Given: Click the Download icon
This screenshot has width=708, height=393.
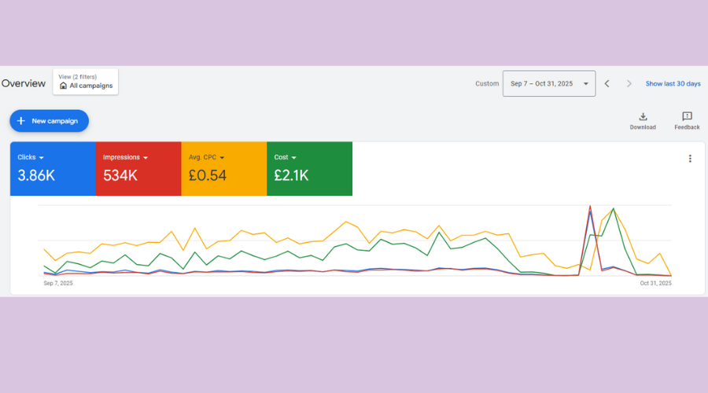Looking at the screenshot, I should pyautogui.click(x=643, y=116).
